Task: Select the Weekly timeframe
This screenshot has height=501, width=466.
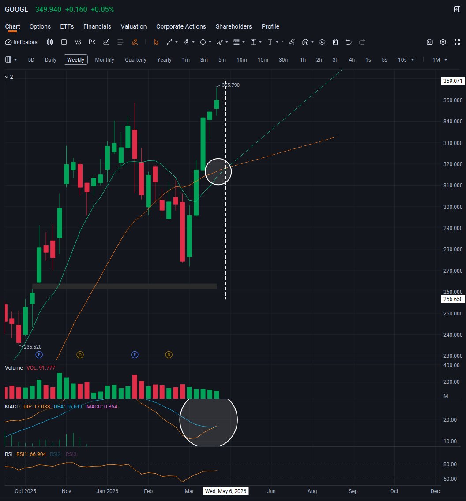Action: point(75,60)
